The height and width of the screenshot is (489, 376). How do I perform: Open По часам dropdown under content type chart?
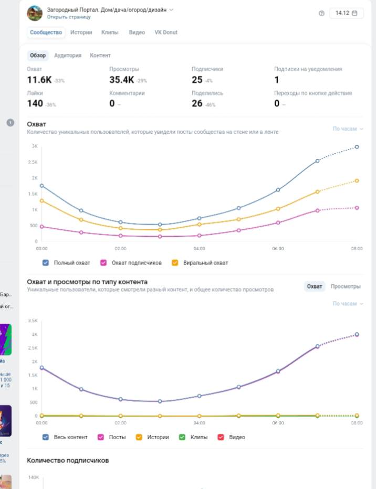pos(348,303)
